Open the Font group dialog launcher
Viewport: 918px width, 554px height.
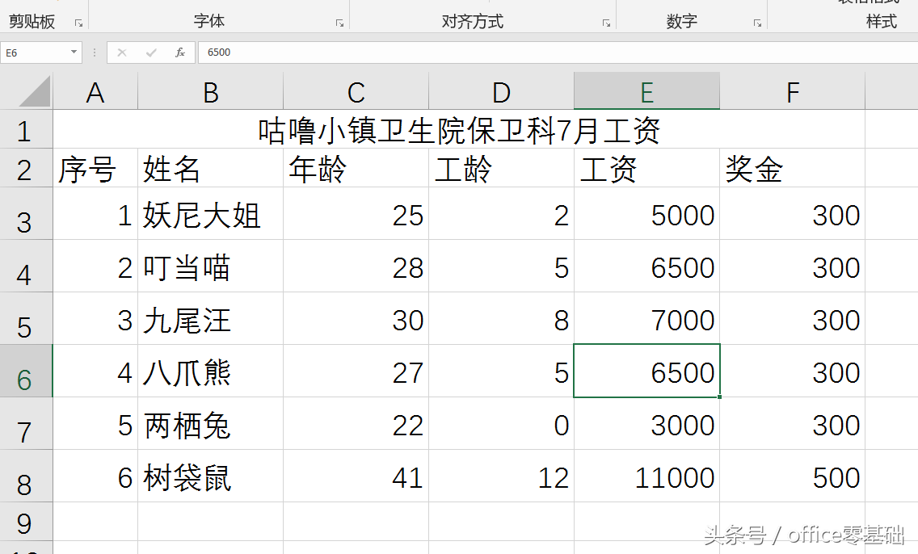[339, 23]
